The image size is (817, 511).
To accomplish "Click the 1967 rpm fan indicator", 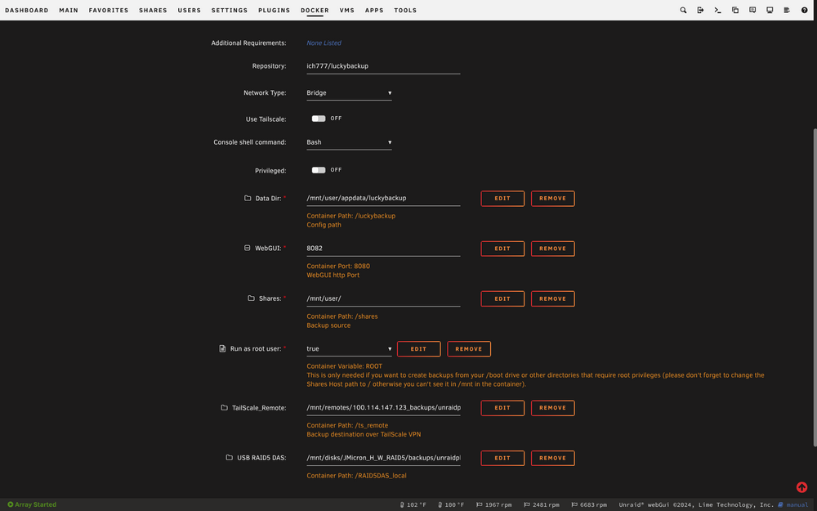I will pos(493,504).
